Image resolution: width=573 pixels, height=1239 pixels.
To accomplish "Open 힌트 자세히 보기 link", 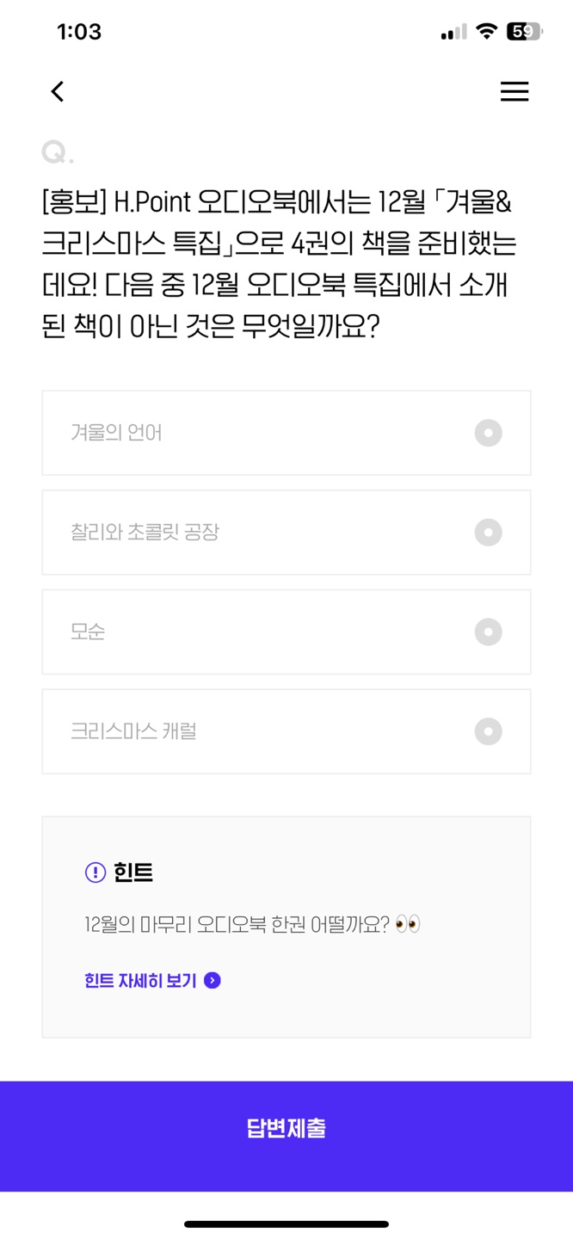I will (x=141, y=981).
